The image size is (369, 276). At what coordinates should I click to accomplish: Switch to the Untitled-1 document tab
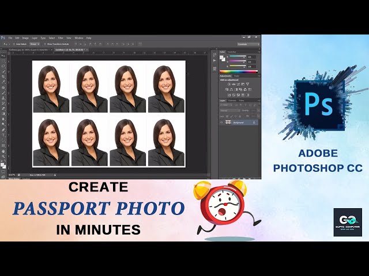(x=70, y=50)
